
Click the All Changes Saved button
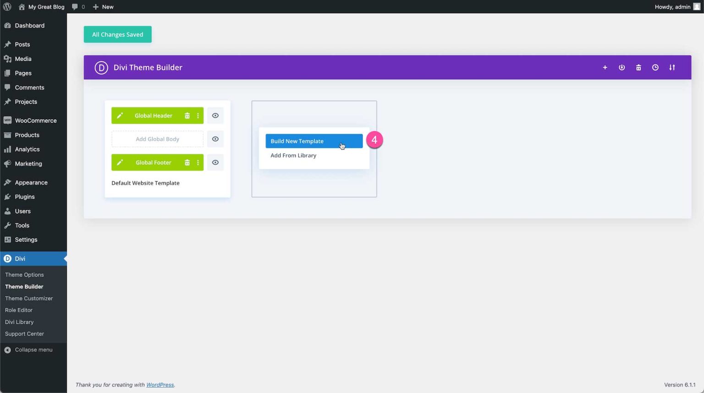117,34
